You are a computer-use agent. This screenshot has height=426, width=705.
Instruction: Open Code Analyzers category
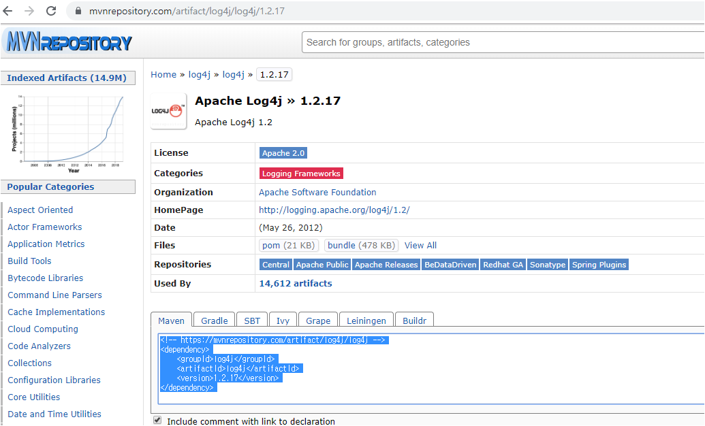click(39, 346)
